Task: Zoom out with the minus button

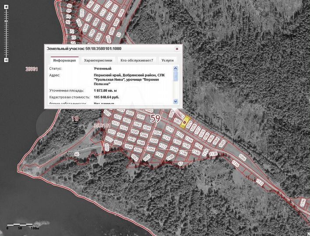Action: [x=6, y=60]
